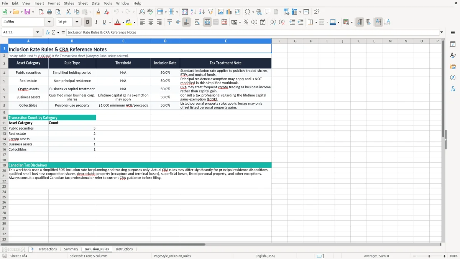Image resolution: width=460 pixels, height=259 pixels.
Task: Open the underline style dropdown arrow
Action: tap(110, 22)
